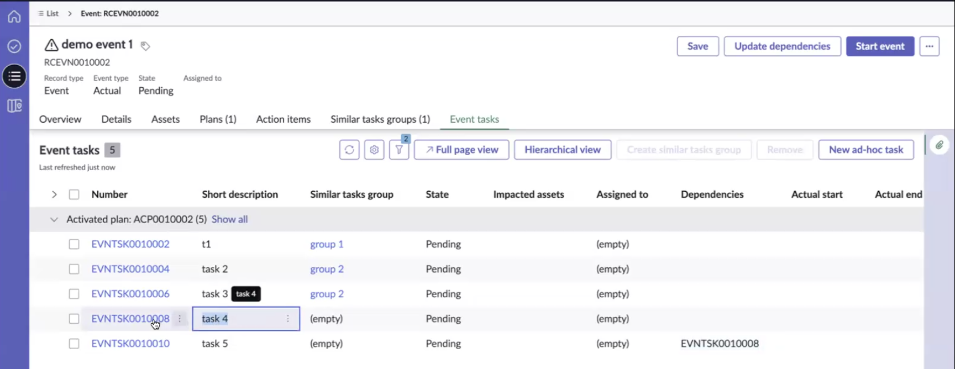The image size is (955, 369).
Task: Click the tag icon beside demo event 1
Action: click(145, 46)
